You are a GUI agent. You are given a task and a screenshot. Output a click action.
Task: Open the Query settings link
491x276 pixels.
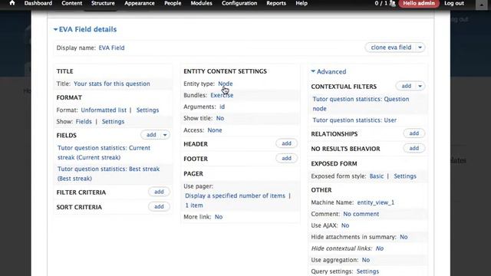click(367, 271)
